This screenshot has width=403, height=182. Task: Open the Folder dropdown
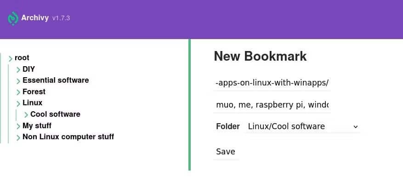[x=302, y=126]
